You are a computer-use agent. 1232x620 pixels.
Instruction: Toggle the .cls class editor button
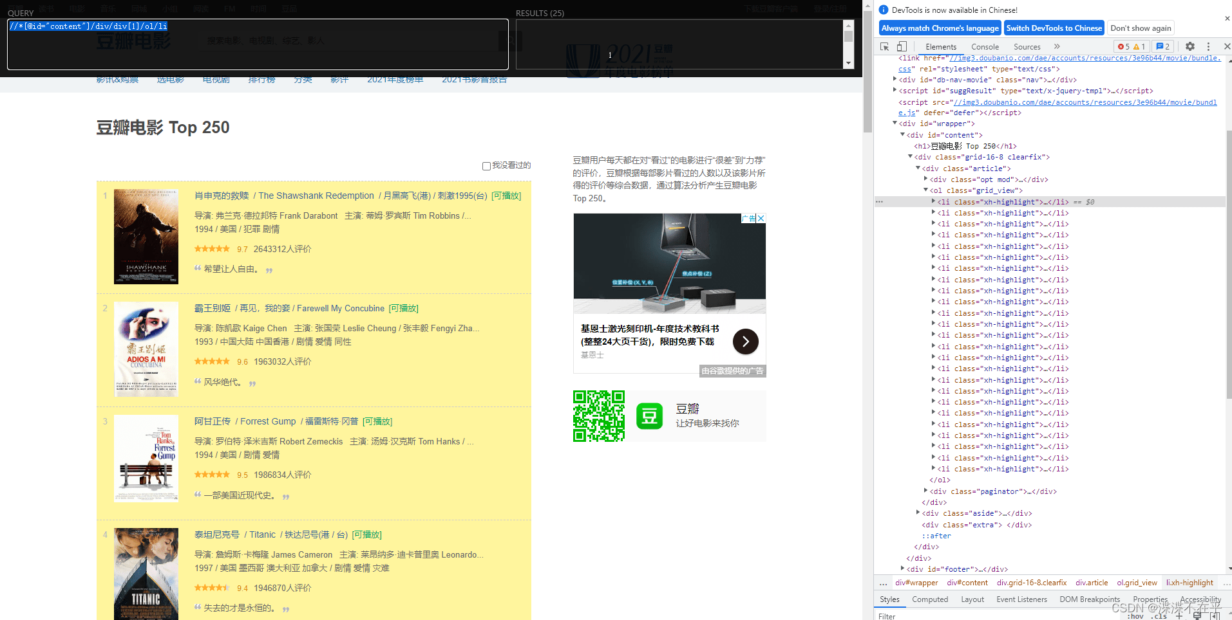pyautogui.click(x=1160, y=616)
